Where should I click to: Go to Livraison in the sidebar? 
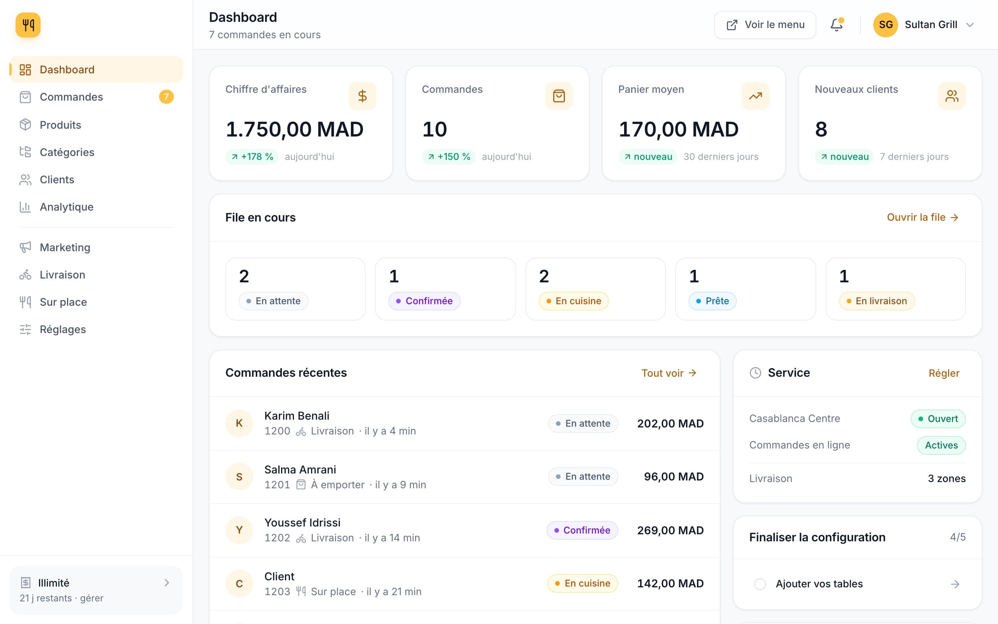(x=96, y=275)
